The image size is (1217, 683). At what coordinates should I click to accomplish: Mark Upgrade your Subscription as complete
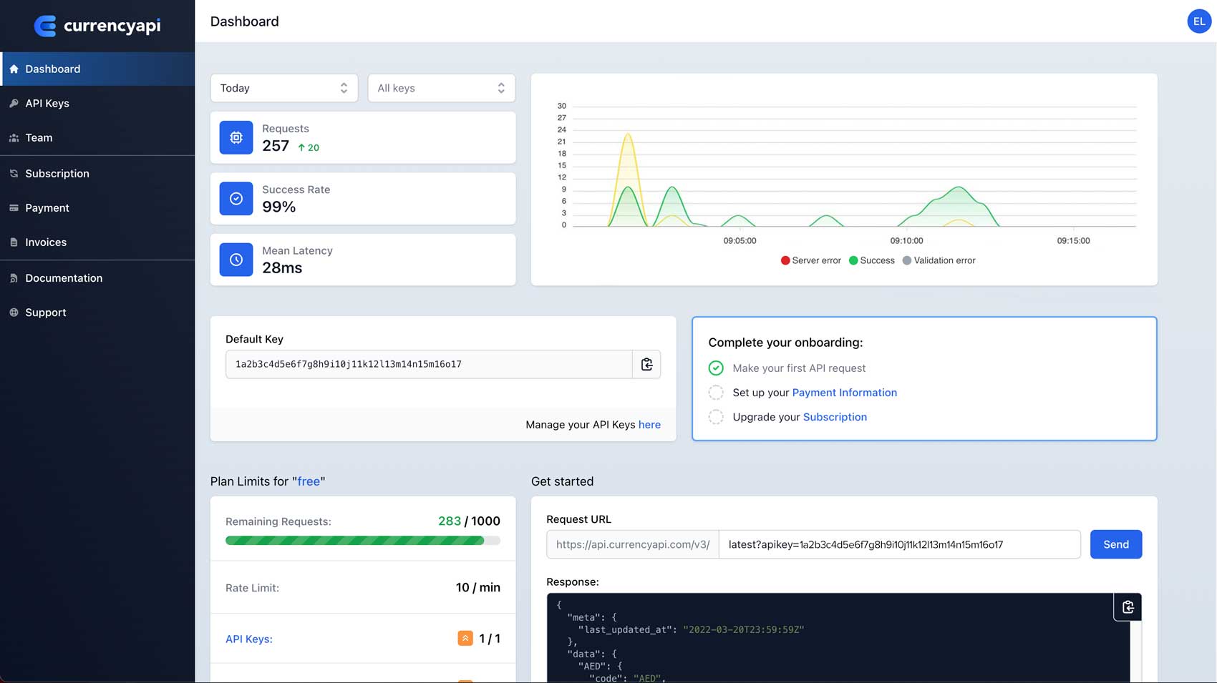(716, 416)
